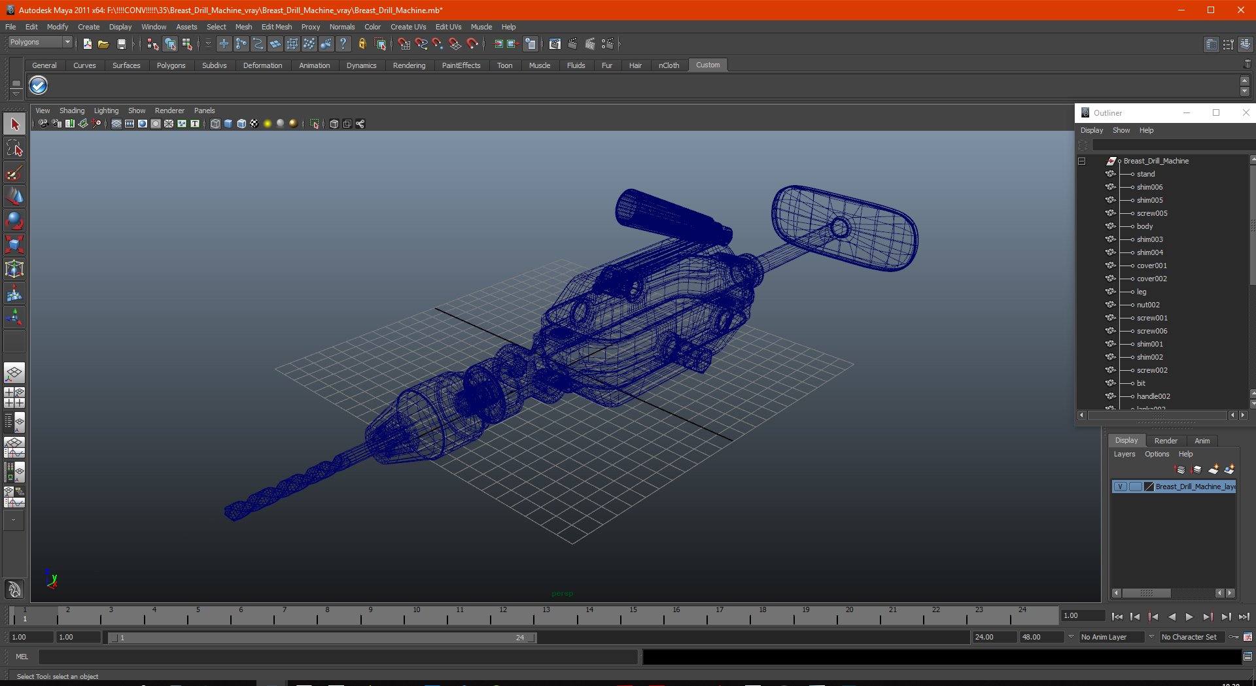The height and width of the screenshot is (686, 1256).
Task: Collapse the Breast_Drill_Machine group in Outliner
Action: tap(1082, 161)
